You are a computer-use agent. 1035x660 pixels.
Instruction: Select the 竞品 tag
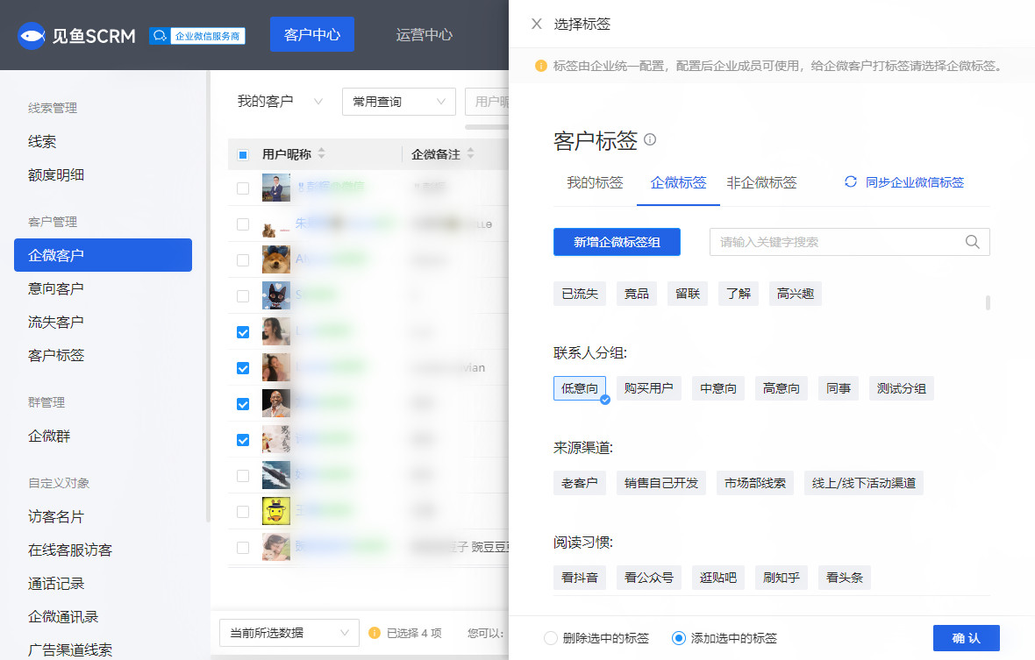[636, 294]
